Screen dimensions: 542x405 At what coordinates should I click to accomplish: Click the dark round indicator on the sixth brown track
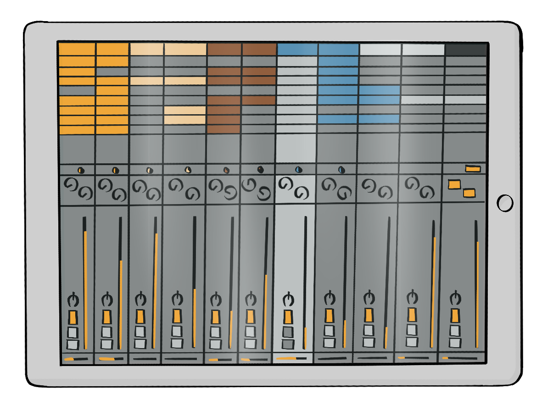261,169
